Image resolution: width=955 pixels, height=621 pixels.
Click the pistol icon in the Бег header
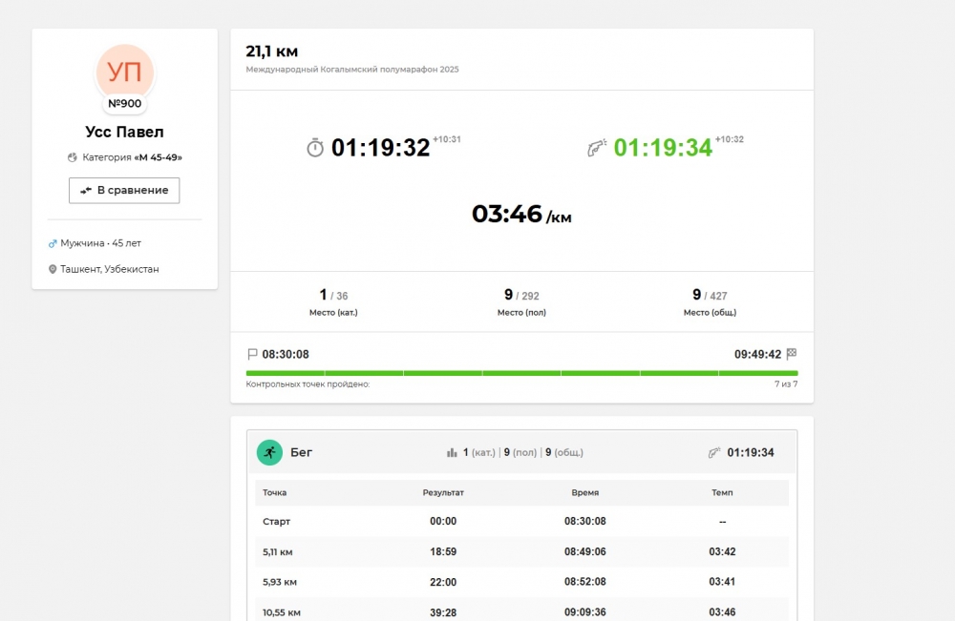coord(714,452)
